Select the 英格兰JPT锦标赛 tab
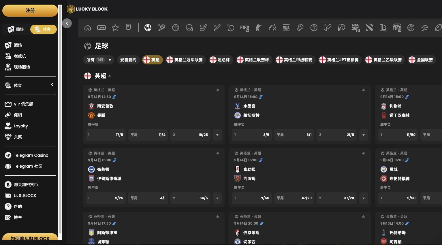Viewport: 442px width, 245px height. click(340, 60)
